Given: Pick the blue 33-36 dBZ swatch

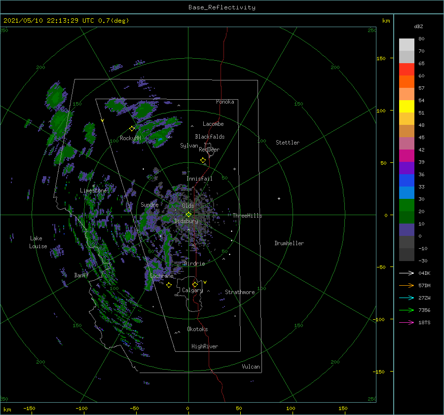Looking at the screenshot, I should point(407,181).
